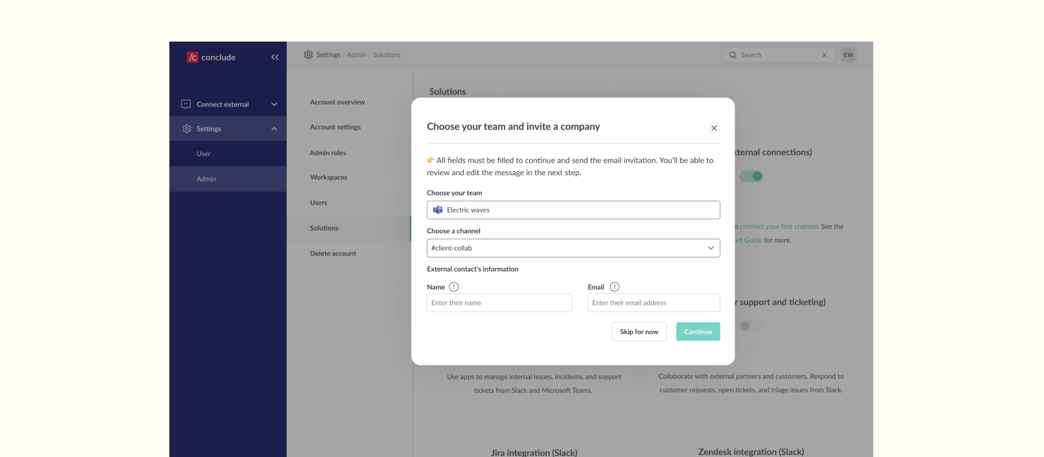Click the Electric waves team field

pos(573,210)
